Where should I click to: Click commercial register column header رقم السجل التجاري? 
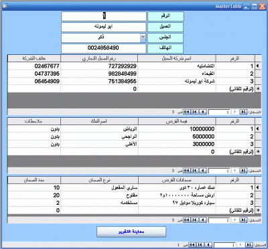pos(99,58)
